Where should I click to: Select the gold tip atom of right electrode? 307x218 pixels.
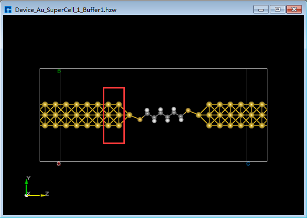199,115
